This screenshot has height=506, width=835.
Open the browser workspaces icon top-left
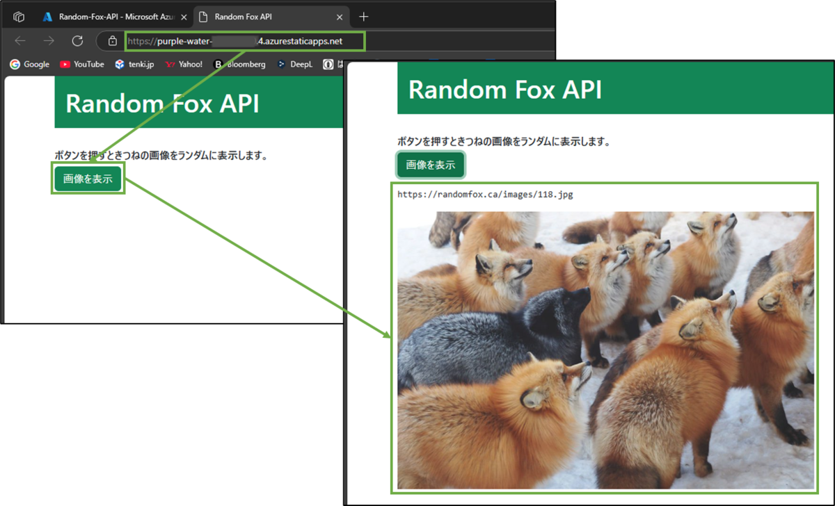19,15
